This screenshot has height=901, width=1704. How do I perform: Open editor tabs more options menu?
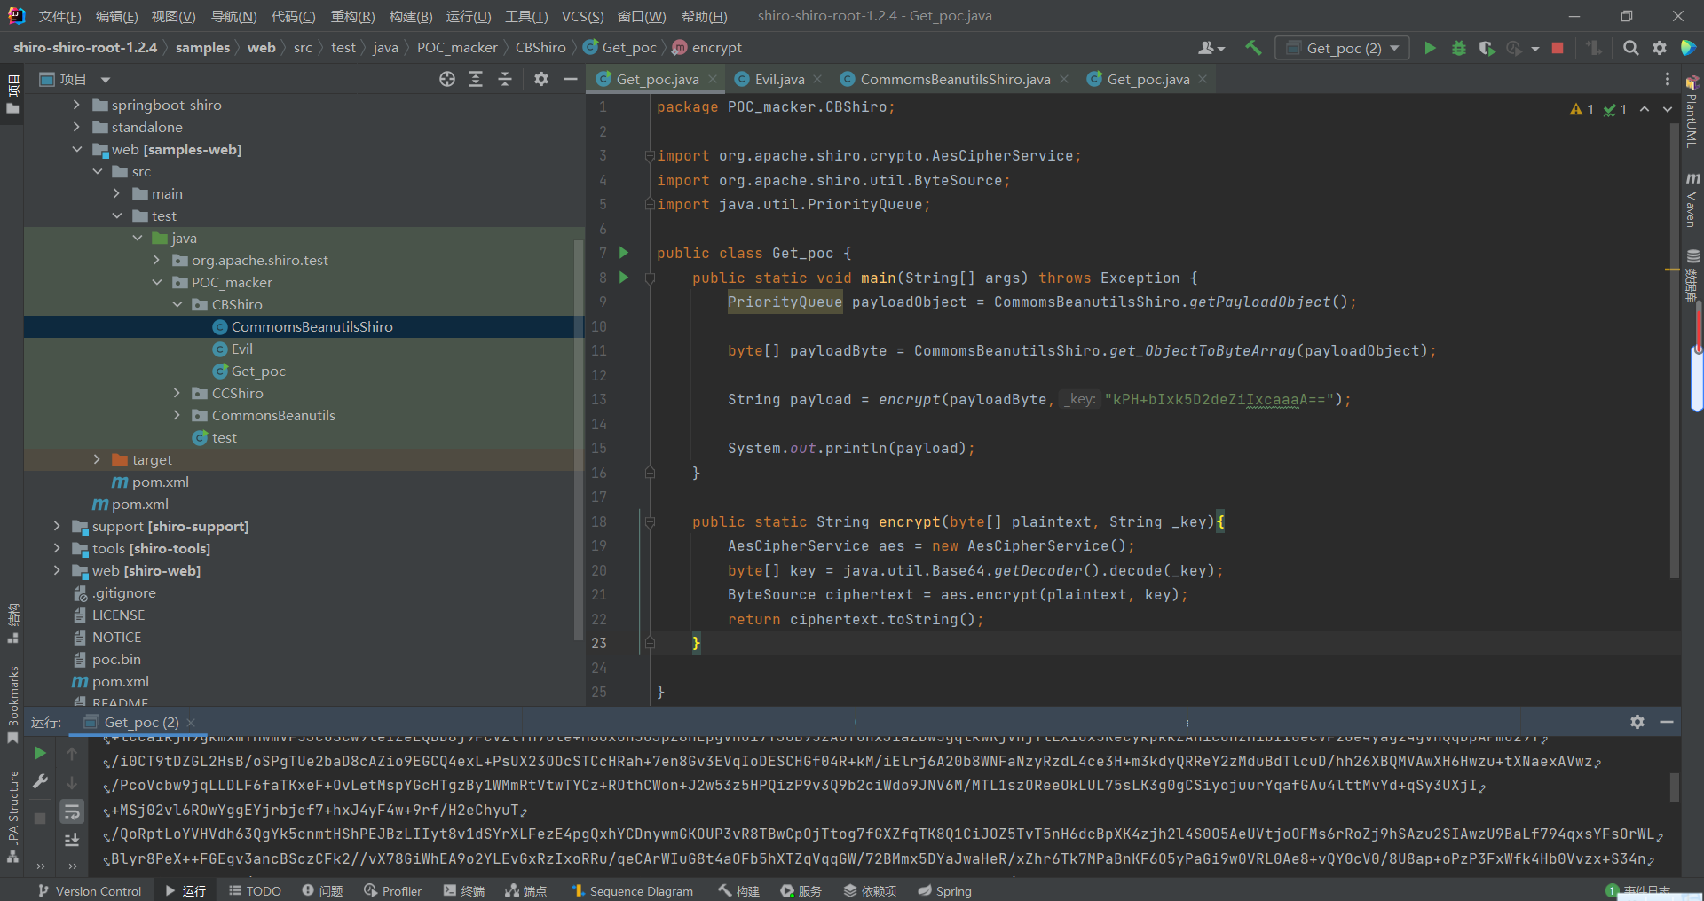pyautogui.click(x=1667, y=79)
